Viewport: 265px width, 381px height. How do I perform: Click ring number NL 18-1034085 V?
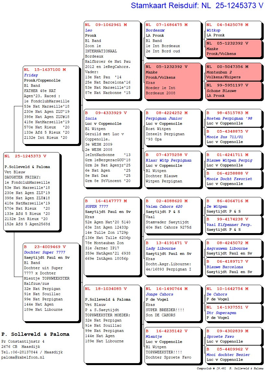106,289
